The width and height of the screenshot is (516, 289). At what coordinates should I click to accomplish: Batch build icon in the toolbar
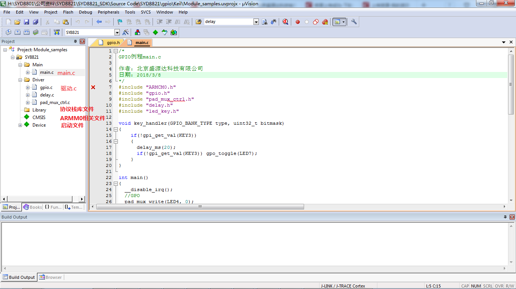pos(36,32)
